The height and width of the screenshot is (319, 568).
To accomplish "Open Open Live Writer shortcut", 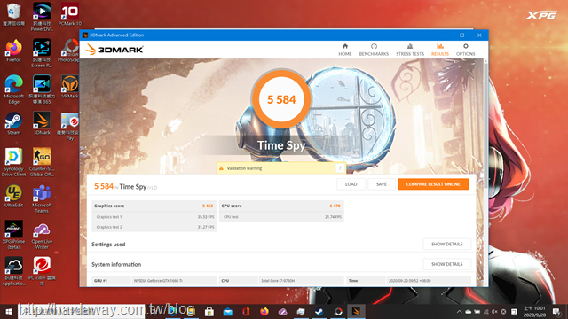I will pos(42,234).
